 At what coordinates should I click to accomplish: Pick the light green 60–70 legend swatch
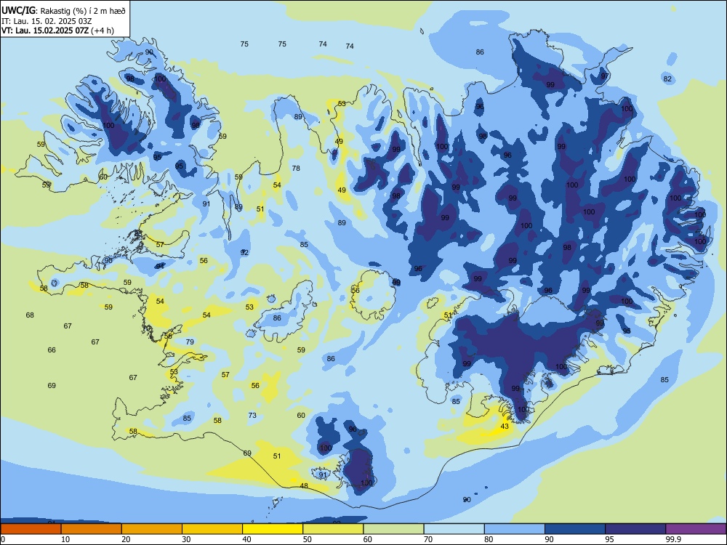(x=393, y=529)
